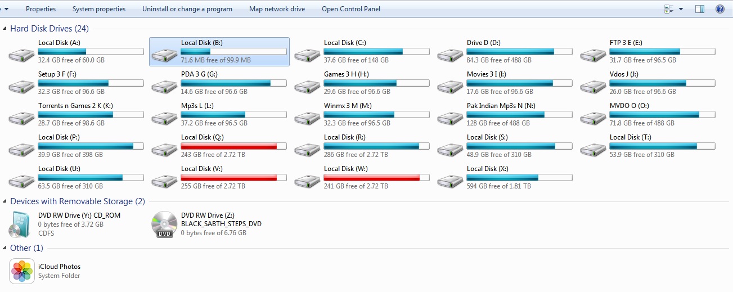Select the Local Disk (W:) drive icon

307,181
